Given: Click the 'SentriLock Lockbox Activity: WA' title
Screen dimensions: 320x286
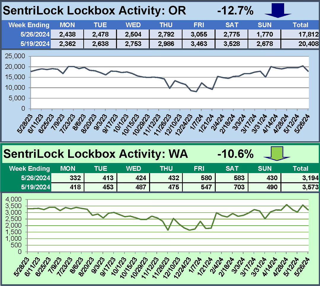Looking at the screenshot, I should pos(95,154).
